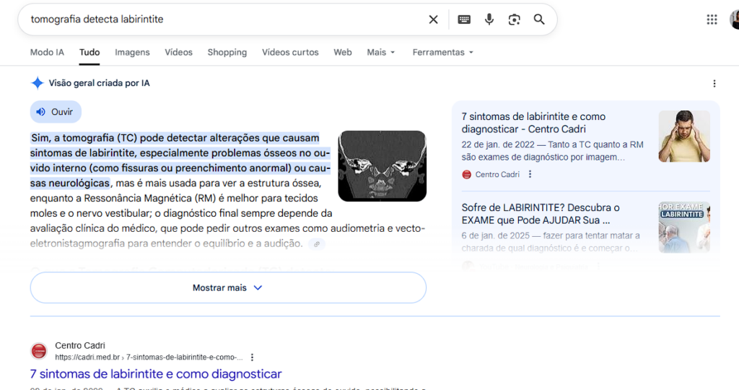Image resolution: width=739 pixels, height=390 pixels.
Task: Expand the 'Mais' search filter dropdown
Action: coord(381,53)
